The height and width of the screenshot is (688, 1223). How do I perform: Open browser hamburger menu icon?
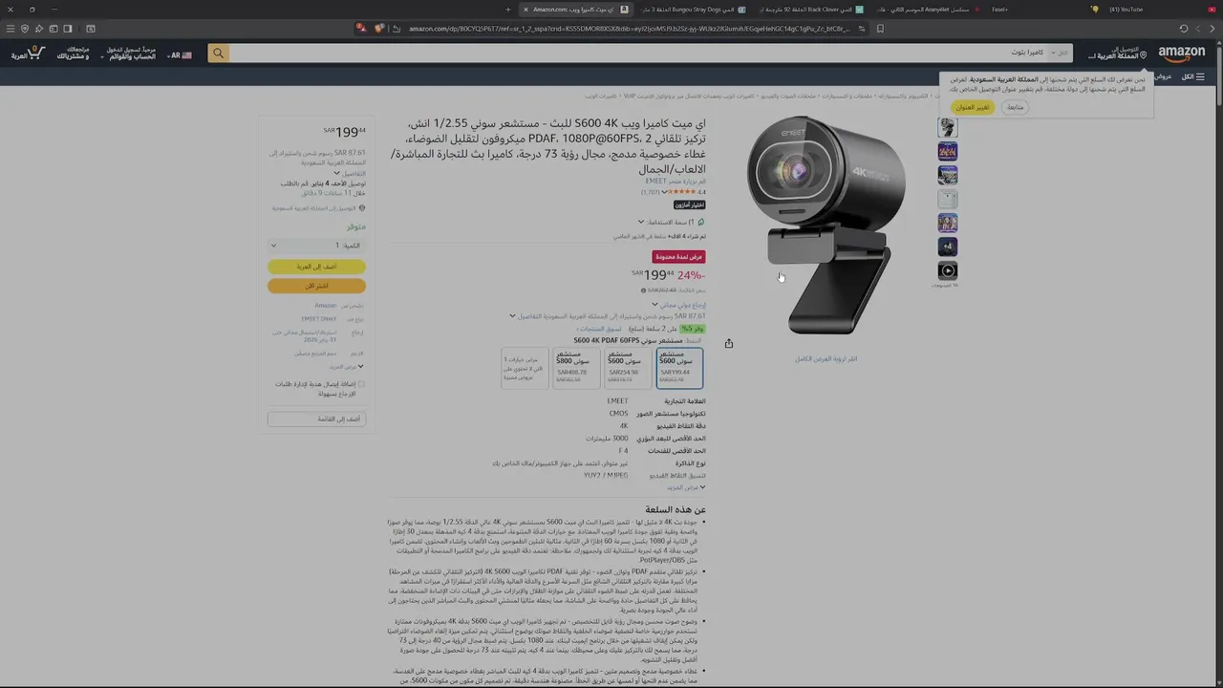click(11, 29)
